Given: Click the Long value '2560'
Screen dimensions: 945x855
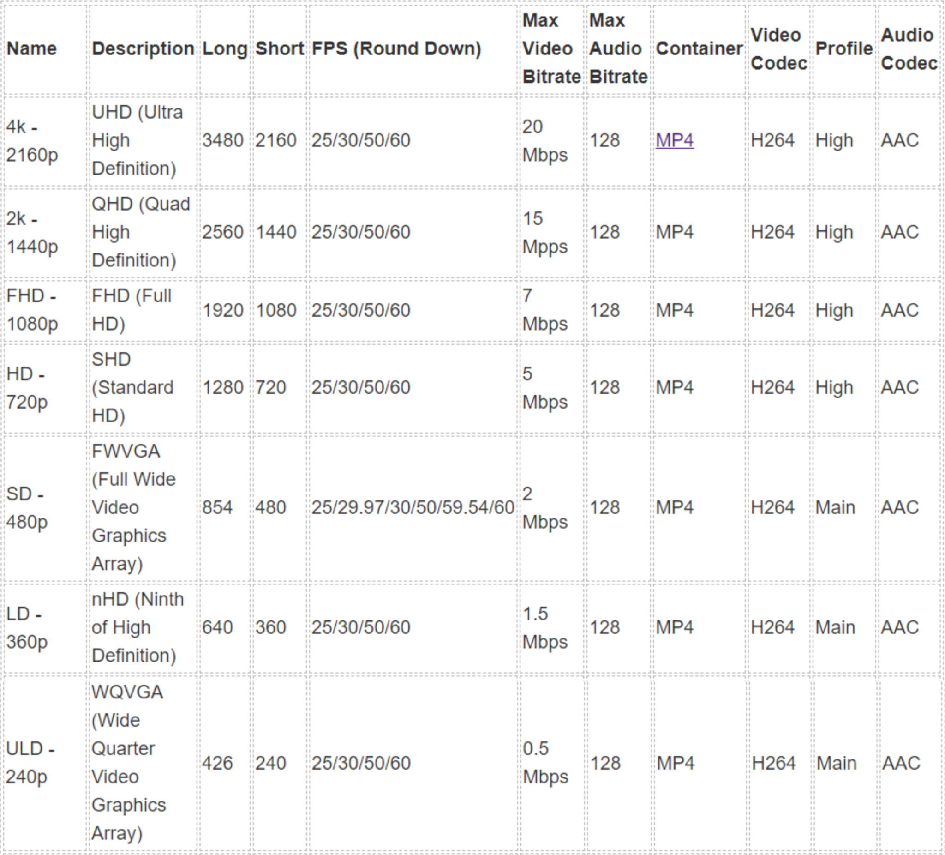Looking at the screenshot, I should (x=223, y=232).
